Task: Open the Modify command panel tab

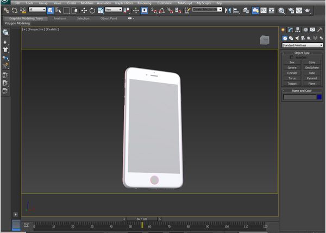Action: pos(291,30)
